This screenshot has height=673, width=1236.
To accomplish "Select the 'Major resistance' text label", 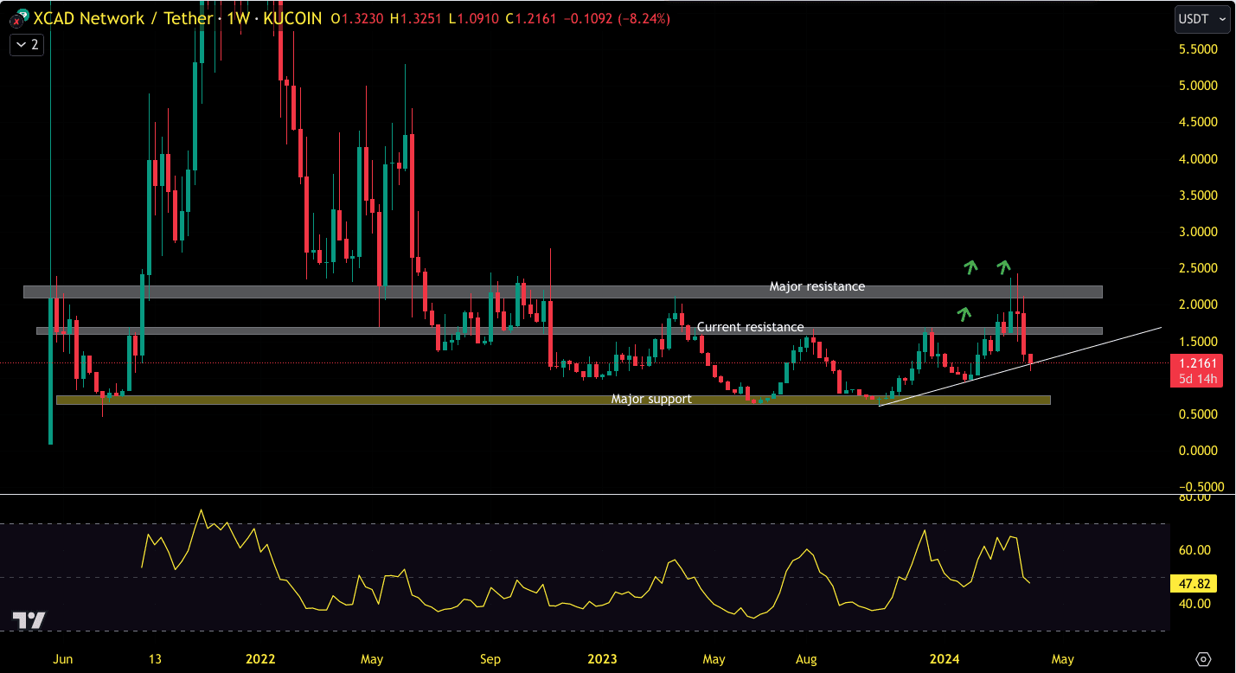I will click(817, 286).
